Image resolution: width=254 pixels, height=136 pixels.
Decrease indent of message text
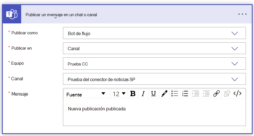pos(206,94)
